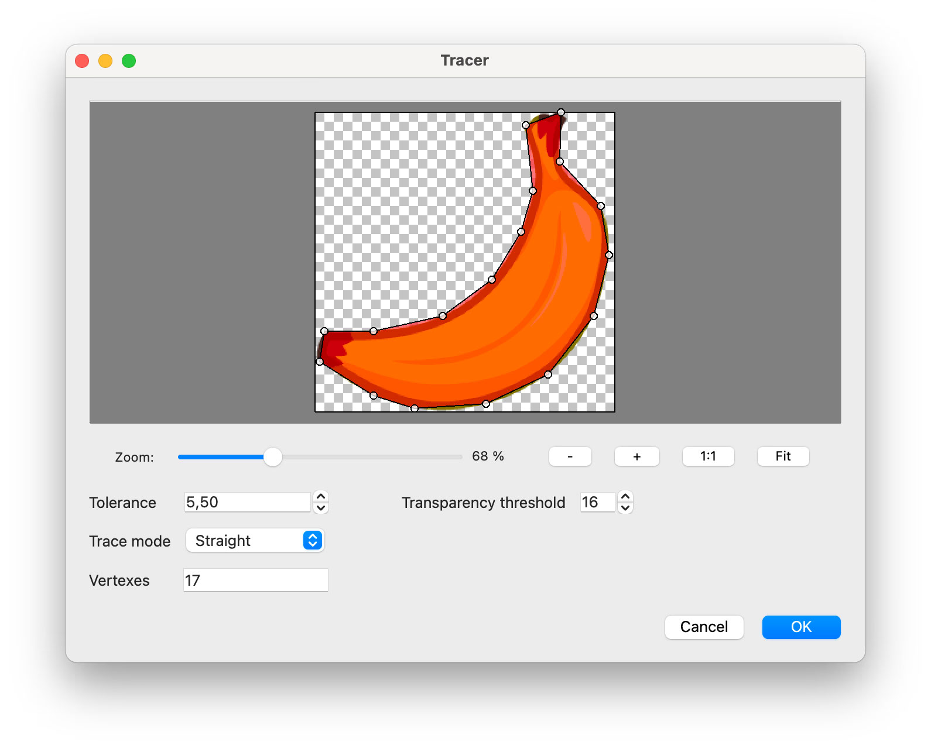Raise Transparency threshold using the up arrow
The width and height of the screenshot is (931, 749).
tap(625, 497)
